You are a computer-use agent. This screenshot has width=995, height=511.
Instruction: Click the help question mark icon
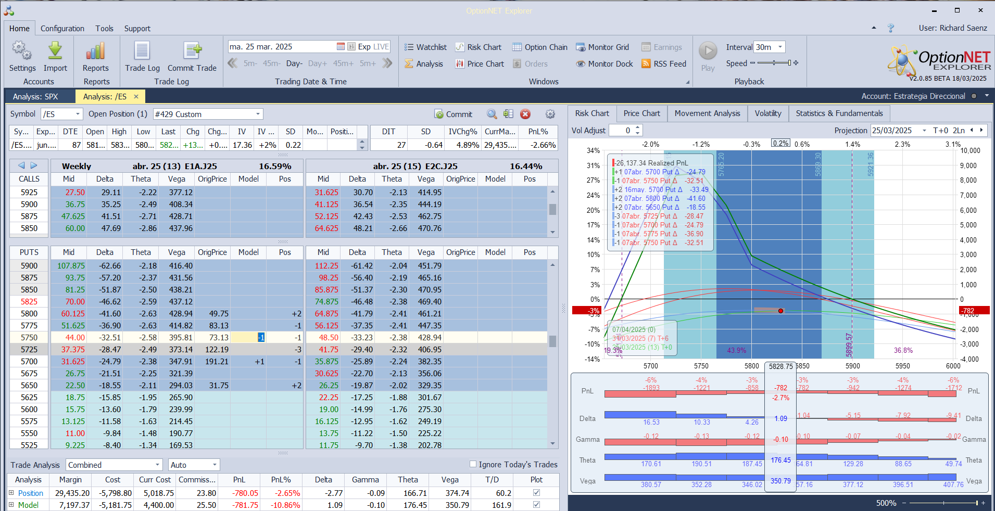point(891,28)
